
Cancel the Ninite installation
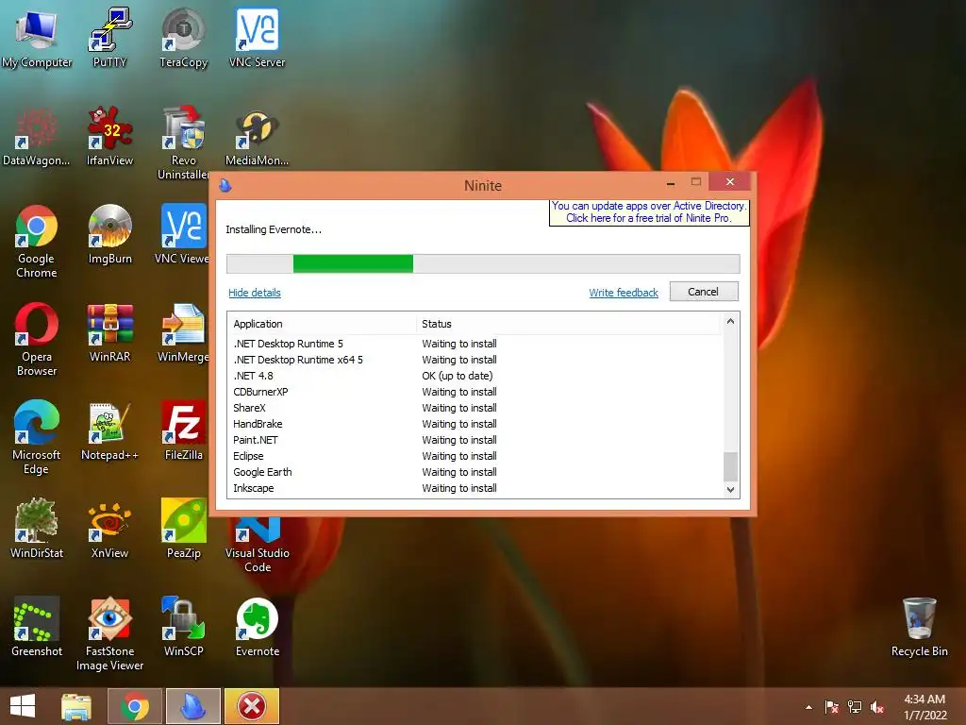click(704, 292)
